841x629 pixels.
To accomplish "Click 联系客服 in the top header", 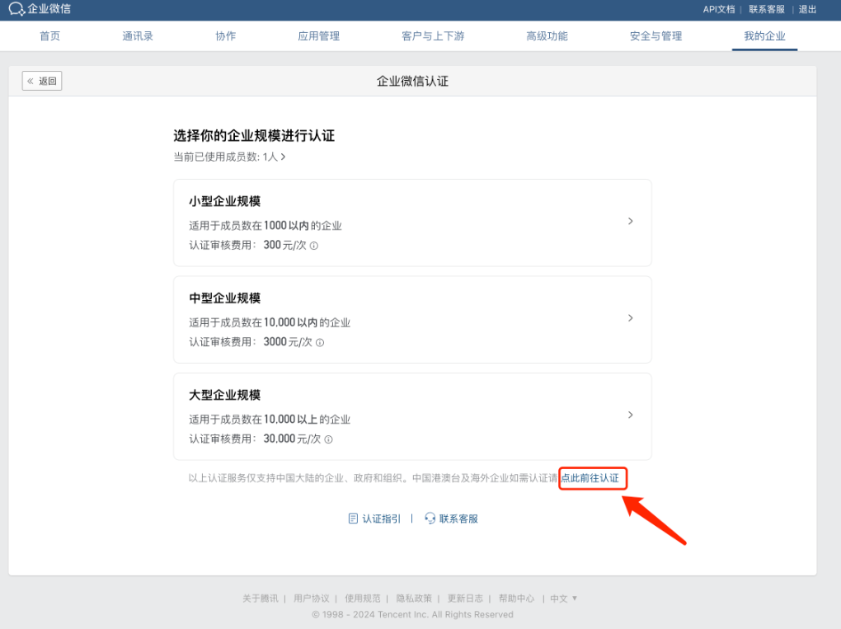I will click(x=767, y=9).
